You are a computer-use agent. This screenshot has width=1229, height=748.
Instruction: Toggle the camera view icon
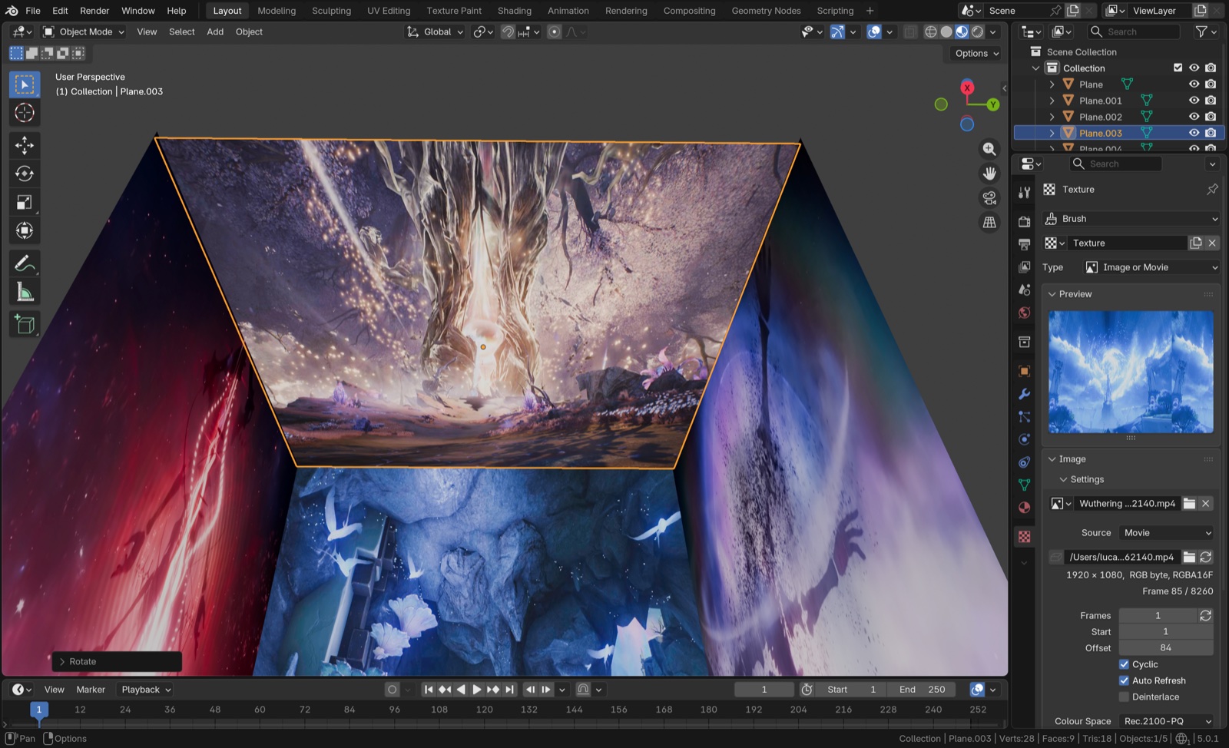click(x=989, y=198)
